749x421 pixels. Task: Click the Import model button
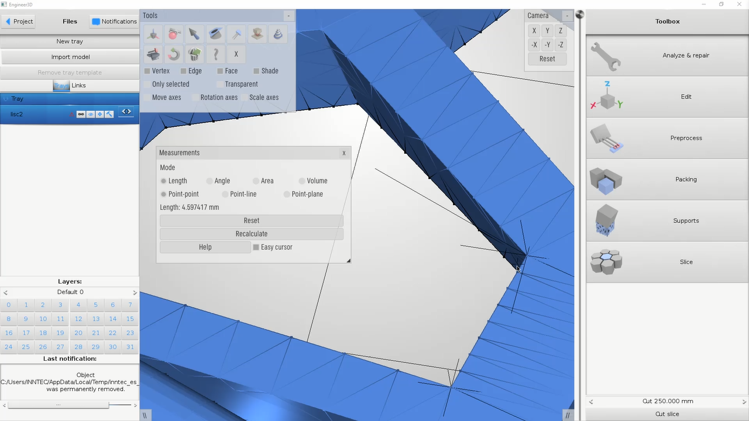pyautogui.click(x=70, y=57)
